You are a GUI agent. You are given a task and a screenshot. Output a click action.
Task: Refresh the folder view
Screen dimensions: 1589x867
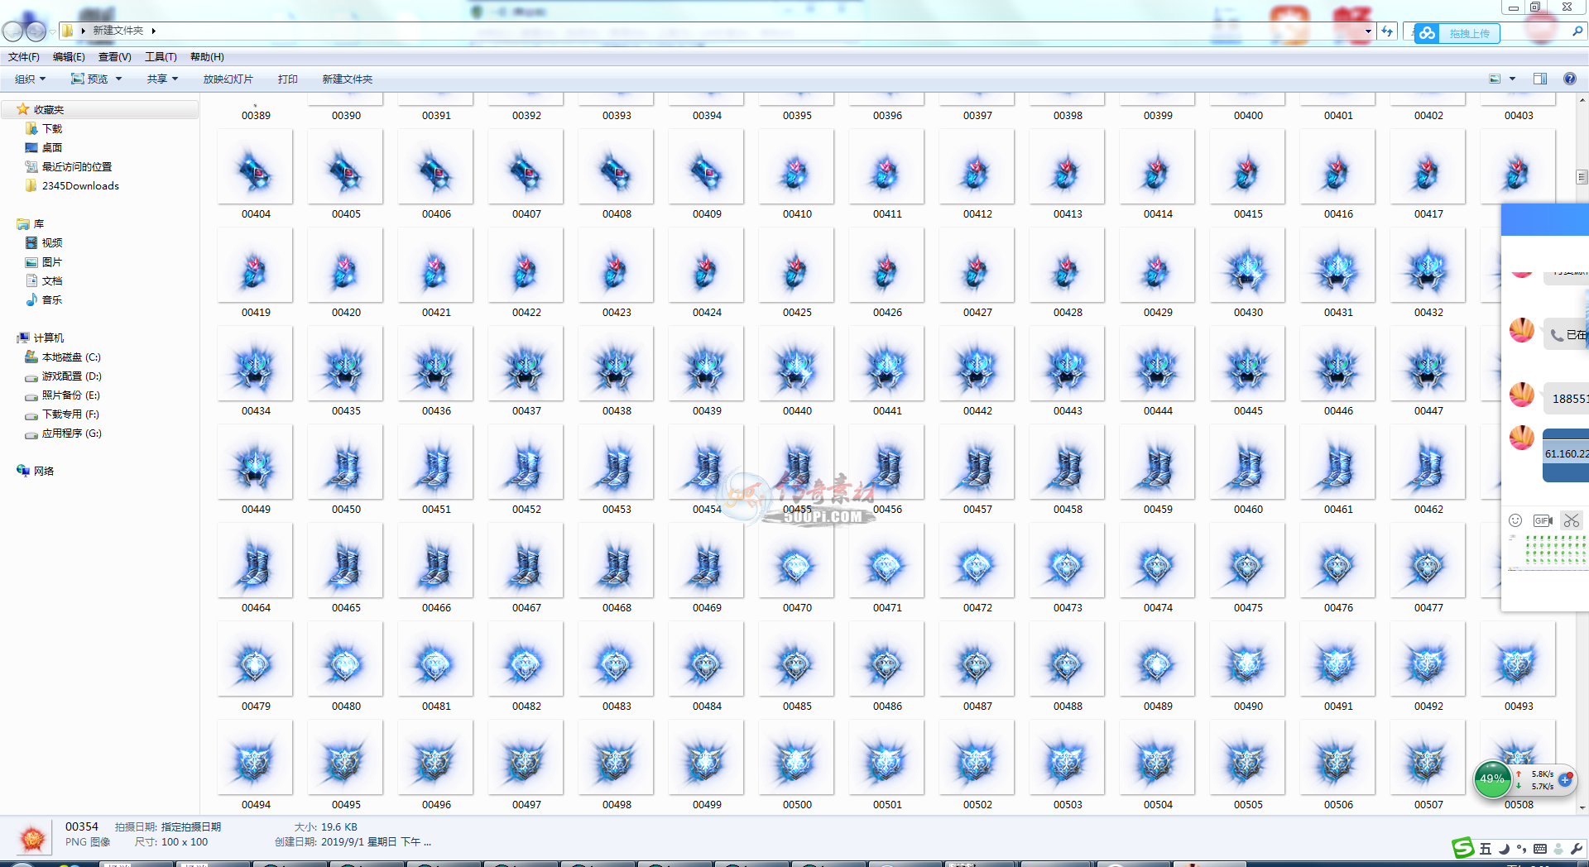click(1388, 31)
